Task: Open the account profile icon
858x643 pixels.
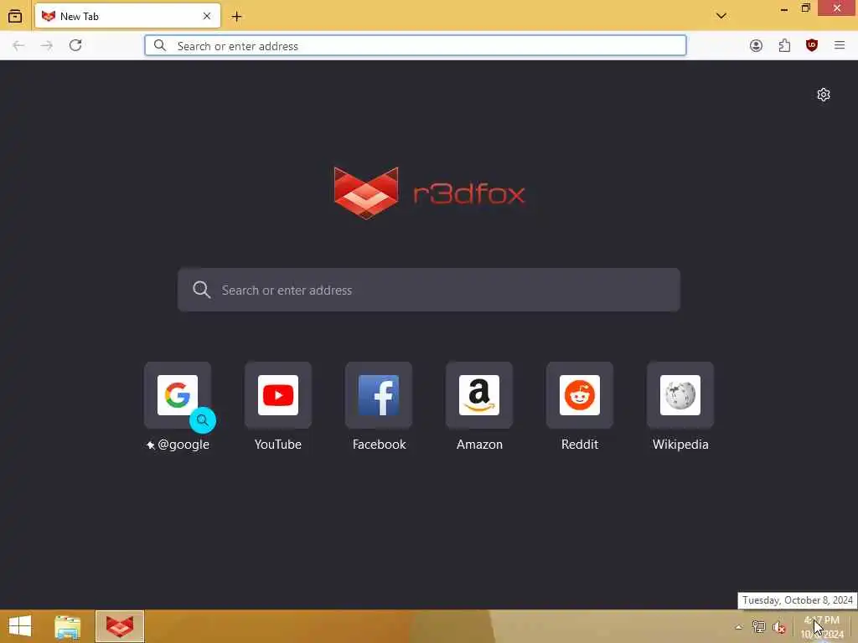Action: (756, 45)
